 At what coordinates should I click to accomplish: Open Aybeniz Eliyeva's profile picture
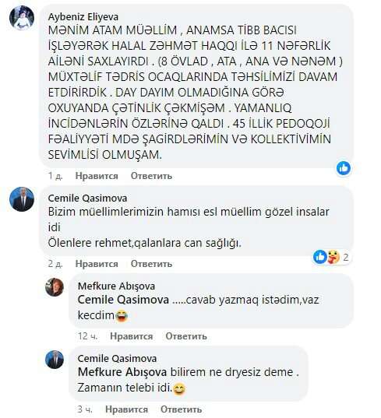pos(22,17)
